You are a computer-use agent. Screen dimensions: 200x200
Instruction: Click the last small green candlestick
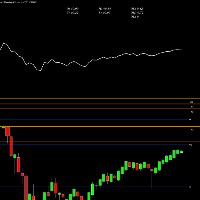(182, 152)
